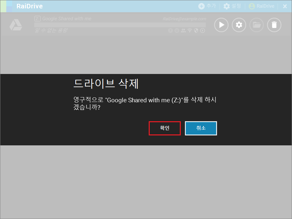The image size is (292, 219).
Task: Click the shield security status icon
Action: click(x=196, y=31)
